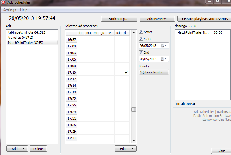Click Create playlists and events
This screenshot has width=231, height=155.
(205, 19)
